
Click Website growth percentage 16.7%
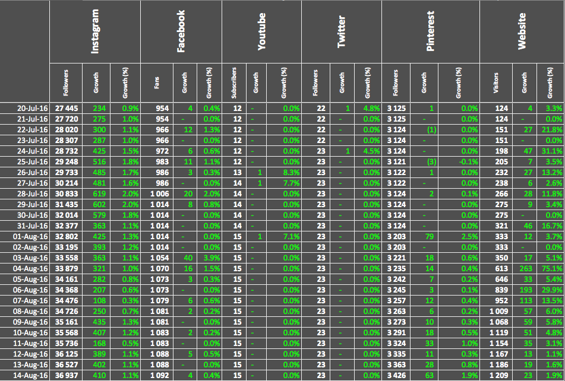coord(551,226)
